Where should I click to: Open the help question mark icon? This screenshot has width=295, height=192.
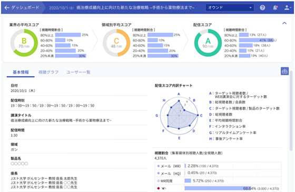tap(262, 8)
